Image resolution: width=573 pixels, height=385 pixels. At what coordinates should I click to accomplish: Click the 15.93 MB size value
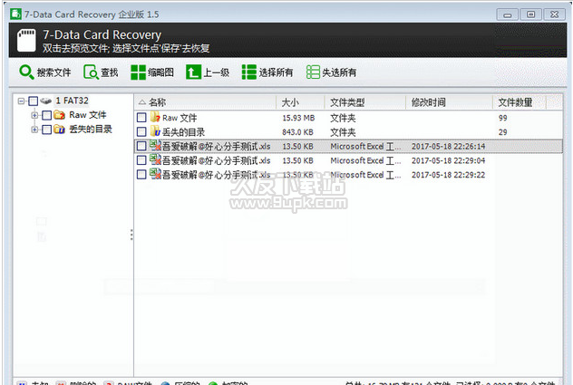point(298,118)
